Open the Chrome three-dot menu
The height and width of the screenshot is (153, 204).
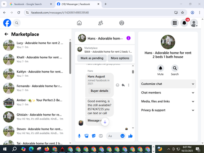coord(200,13)
